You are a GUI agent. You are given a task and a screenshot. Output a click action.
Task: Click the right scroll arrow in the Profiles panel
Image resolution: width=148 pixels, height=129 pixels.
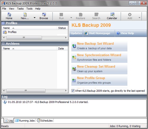[66, 38]
